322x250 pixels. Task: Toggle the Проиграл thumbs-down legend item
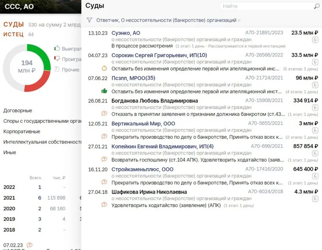[x=57, y=59]
